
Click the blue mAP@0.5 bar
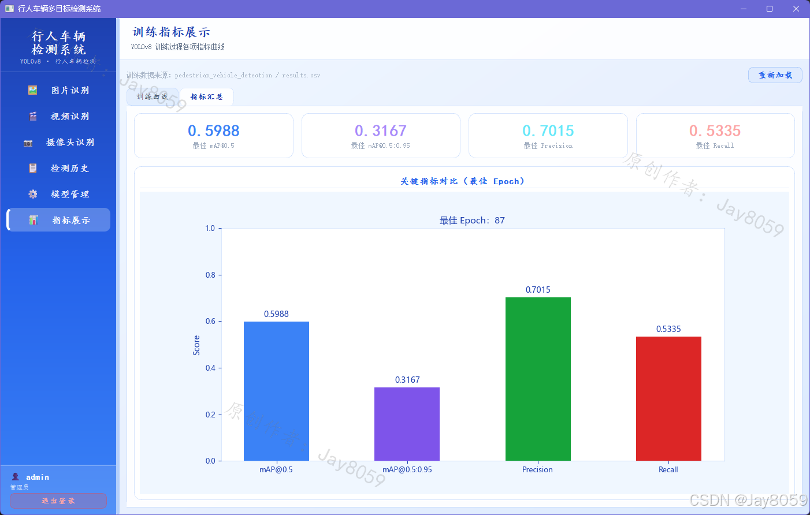[276, 391]
